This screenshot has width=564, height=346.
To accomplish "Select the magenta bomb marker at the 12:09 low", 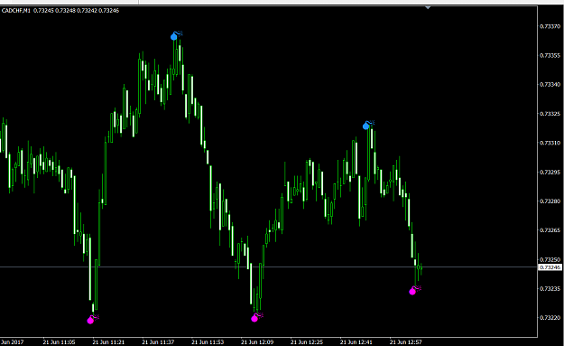I will [257, 317].
